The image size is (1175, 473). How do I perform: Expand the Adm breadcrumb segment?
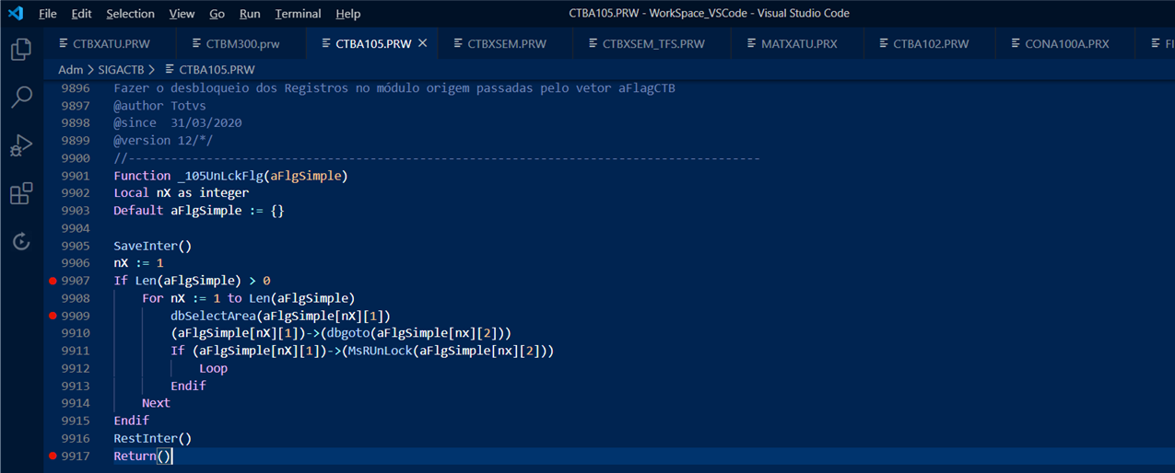point(70,69)
